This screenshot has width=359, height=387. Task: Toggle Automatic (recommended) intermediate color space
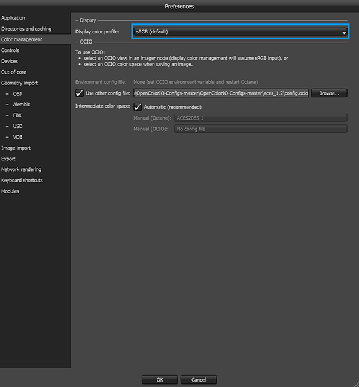[138, 107]
